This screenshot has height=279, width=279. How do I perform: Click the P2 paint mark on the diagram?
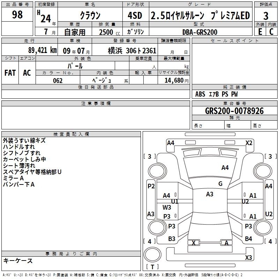(151, 186)
